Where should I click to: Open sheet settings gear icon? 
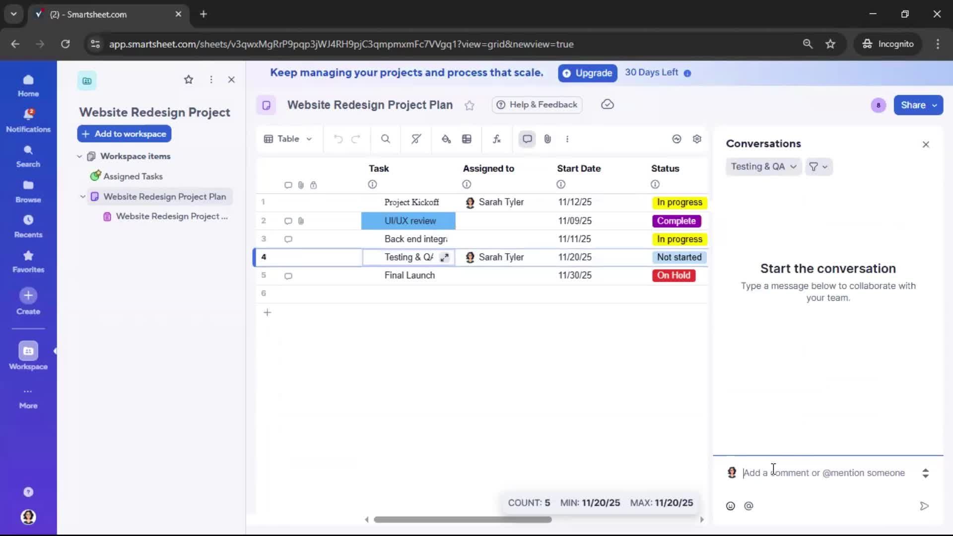[697, 139]
